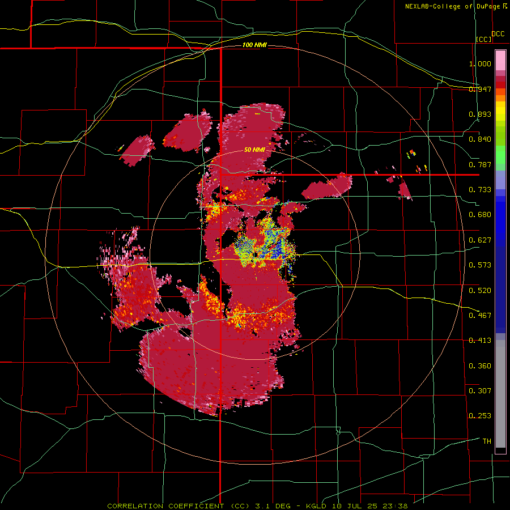Select the 0.520 scale value
Screen dimensions: 510x510
tap(480, 290)
